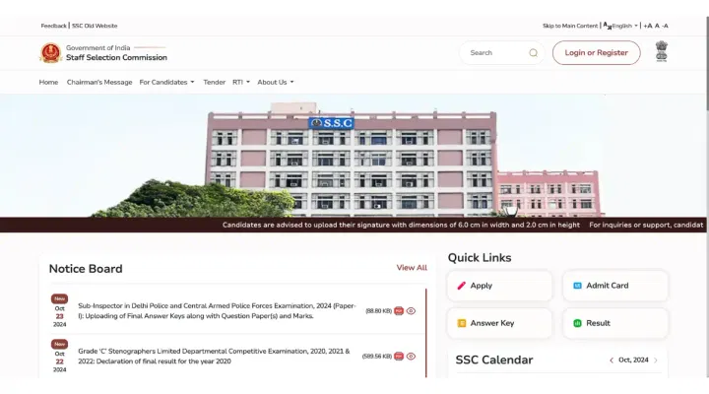
Task: Open the Tender menu item
Action: point(215,82)
